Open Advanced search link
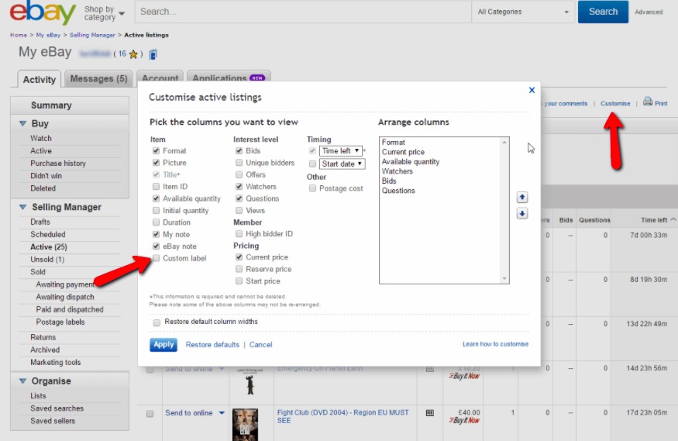 point(649,12)
